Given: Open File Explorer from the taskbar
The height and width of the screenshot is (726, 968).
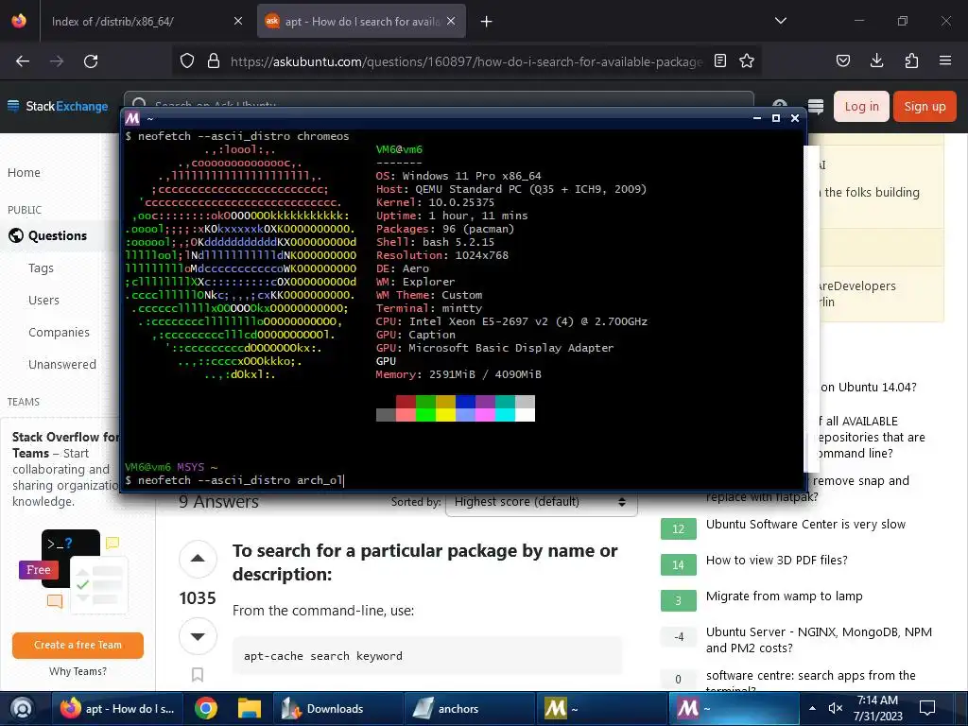Looking at the screenshot, I should [250, 709].
